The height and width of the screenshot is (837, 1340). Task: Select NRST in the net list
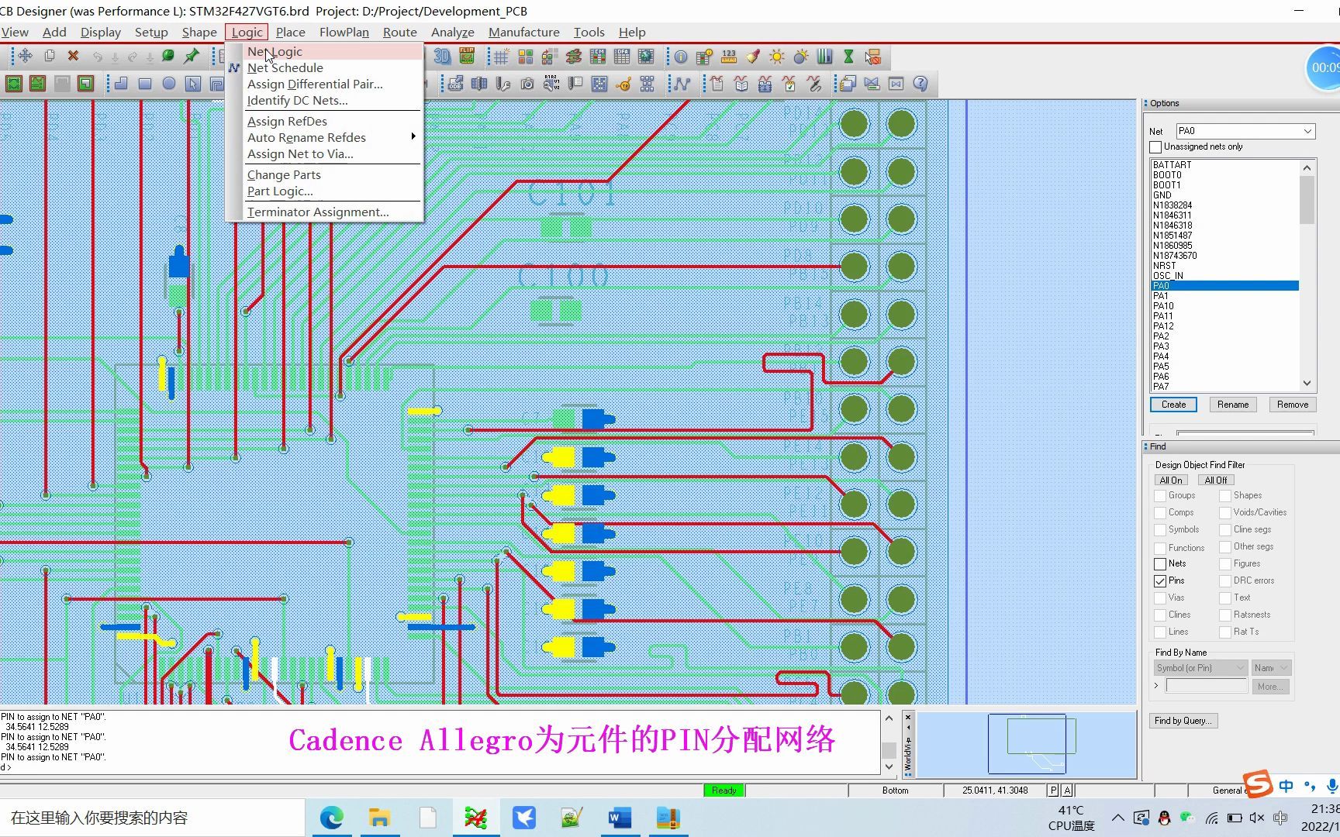point(1225,266)
